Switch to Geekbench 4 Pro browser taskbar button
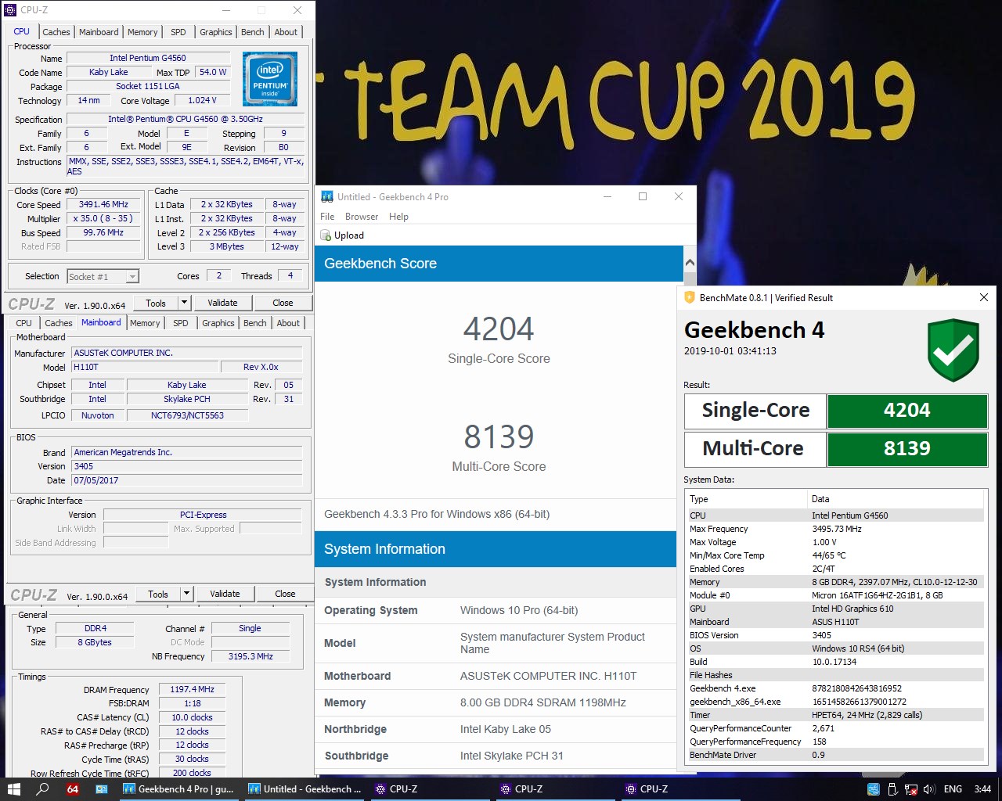The height and width of the screenshot is (801, 1002). tap(178, 789)
